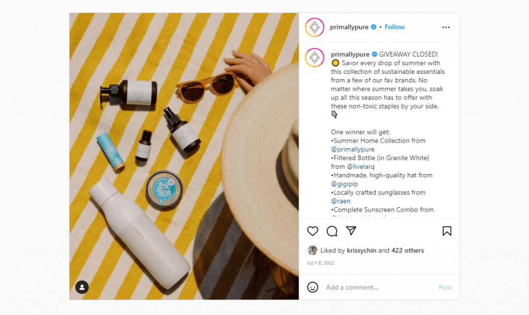Follow the primallypure account
The width and height of the screenshot is (529, 315).
(x=394, y=27)
